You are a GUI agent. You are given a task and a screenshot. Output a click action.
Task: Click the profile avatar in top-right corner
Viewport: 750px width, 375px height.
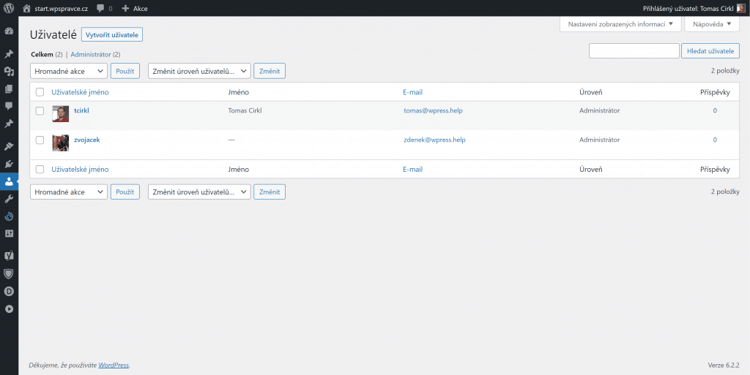[741, 8]
